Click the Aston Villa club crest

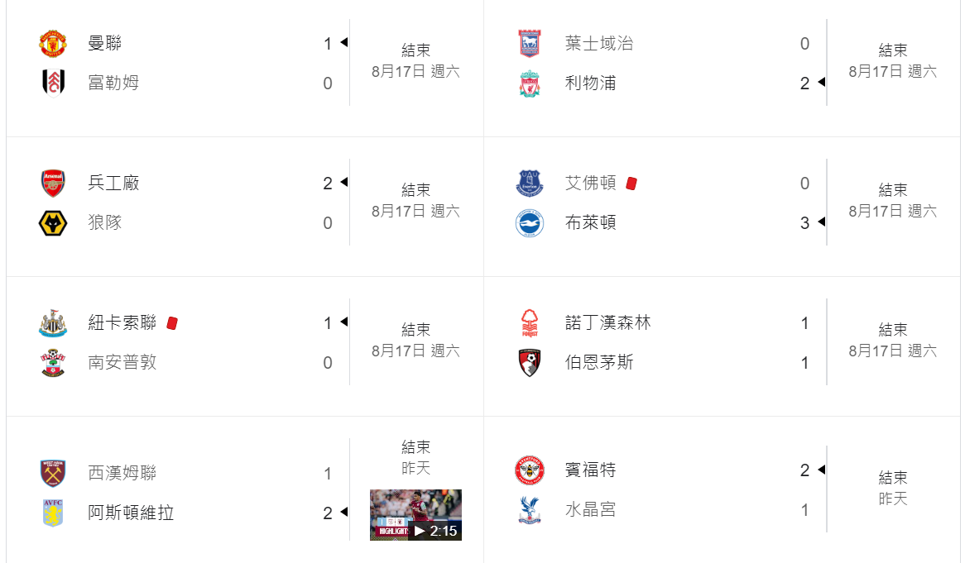[x=53, y=513]
